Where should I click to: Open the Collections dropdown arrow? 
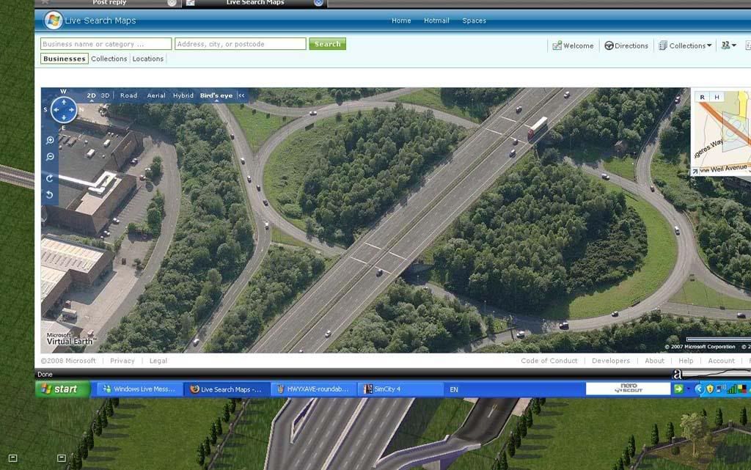[709, 45]
